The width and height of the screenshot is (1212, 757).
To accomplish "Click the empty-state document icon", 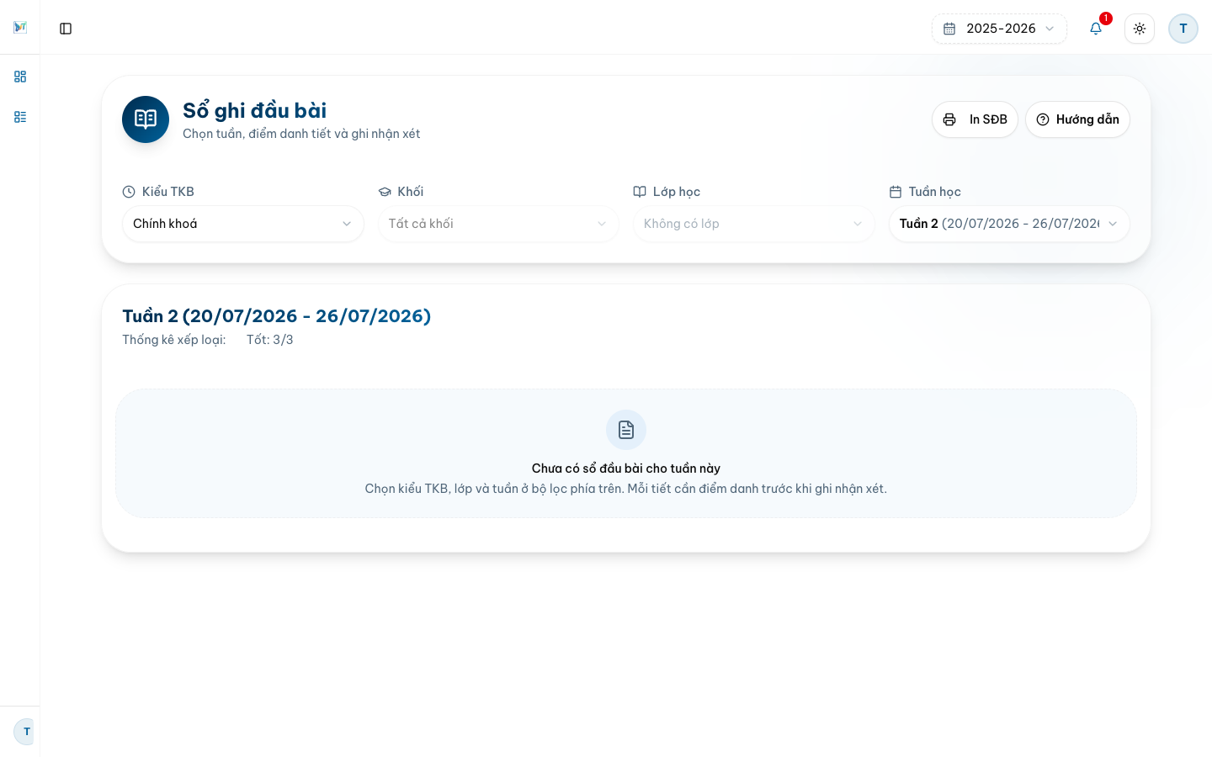I will (626, 430).
